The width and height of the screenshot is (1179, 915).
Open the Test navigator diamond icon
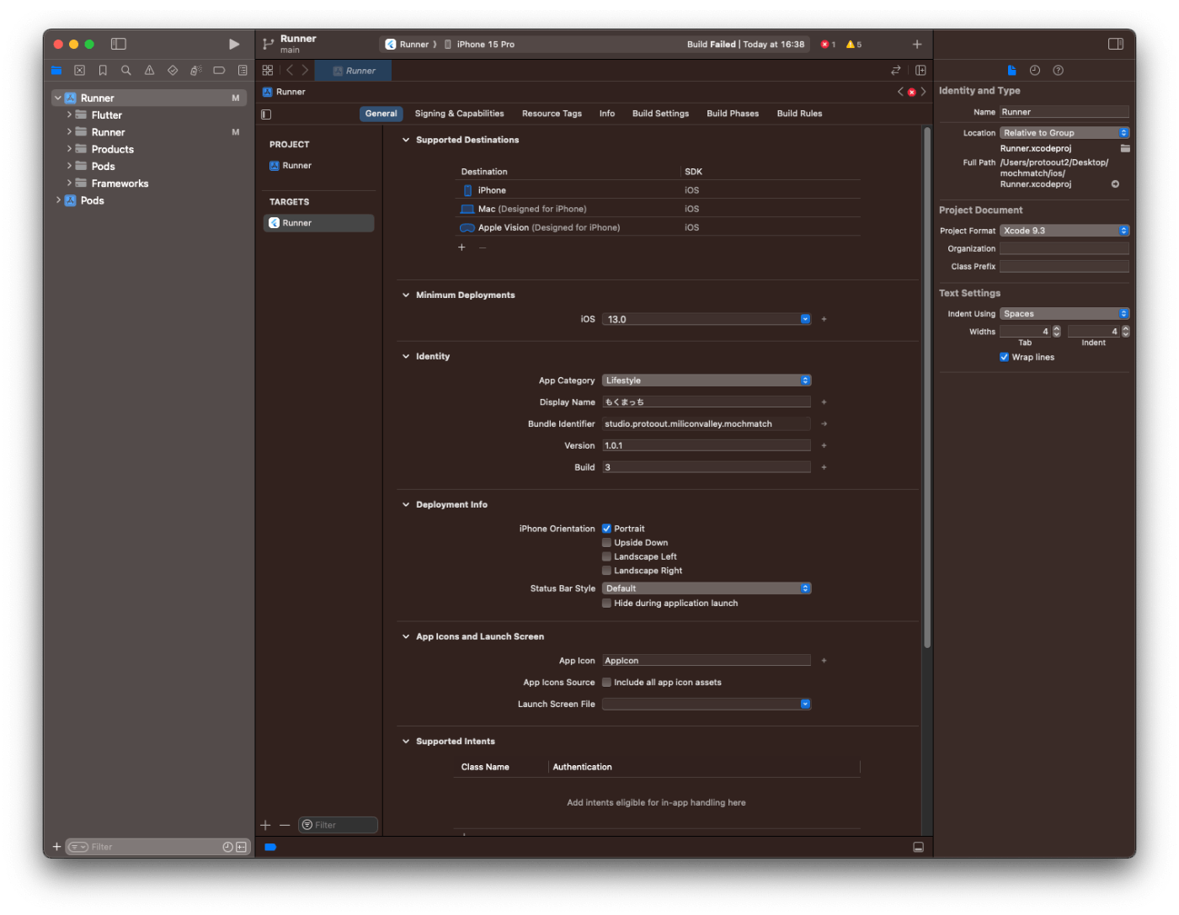pyautogui.click(x=173, y=71)
